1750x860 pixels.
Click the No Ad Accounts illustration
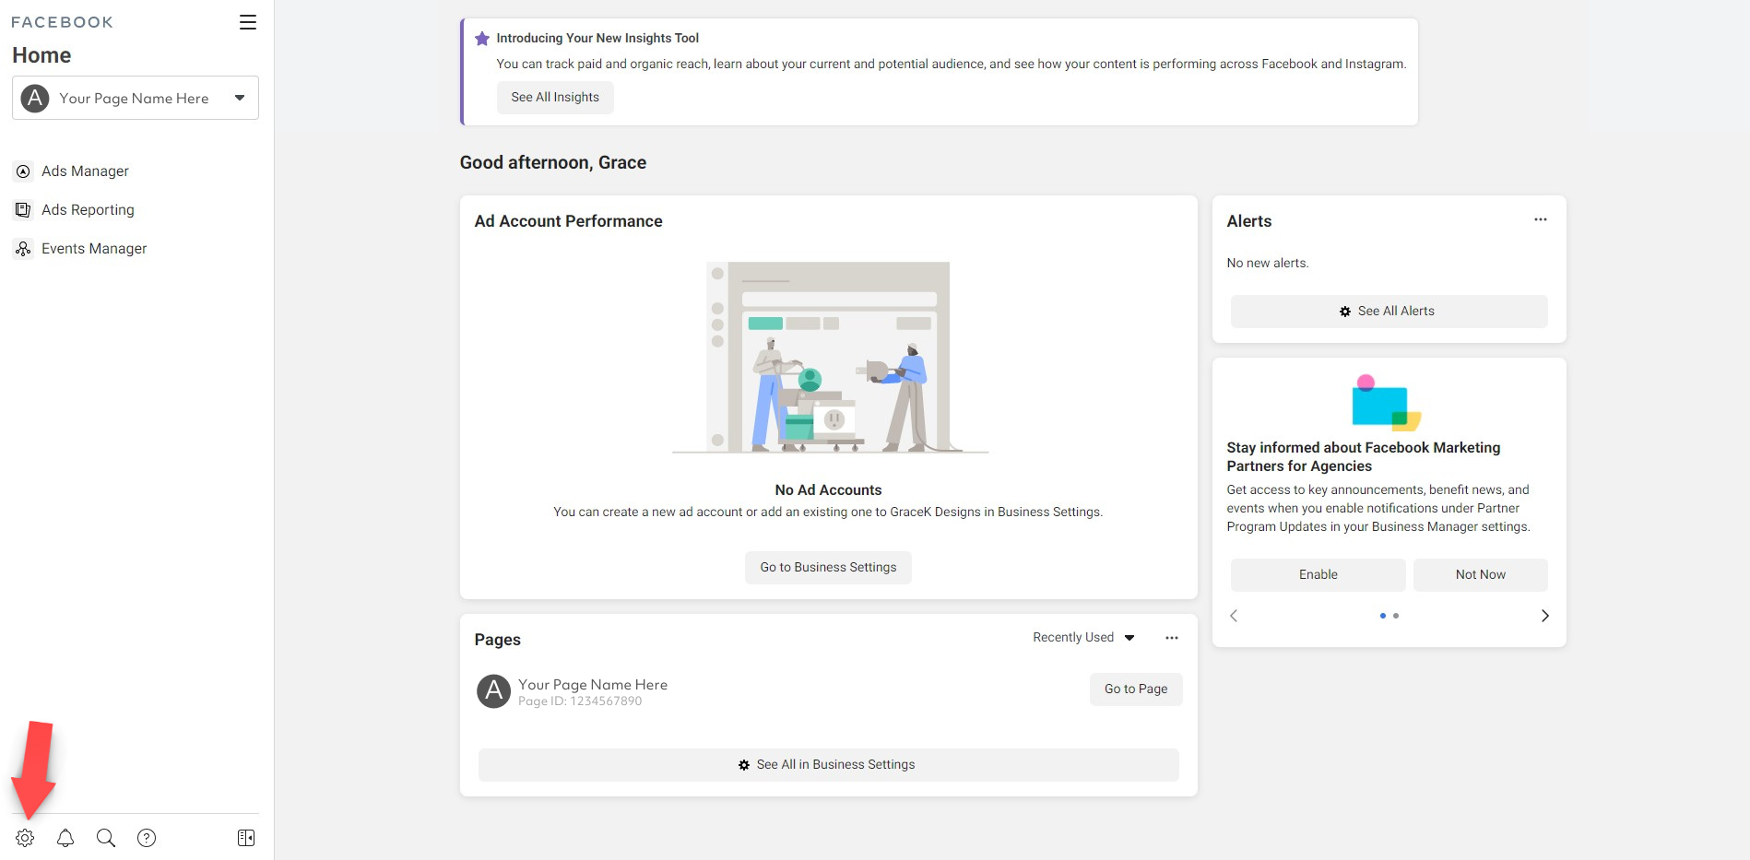pyautogui.click(x=829, y=358)
